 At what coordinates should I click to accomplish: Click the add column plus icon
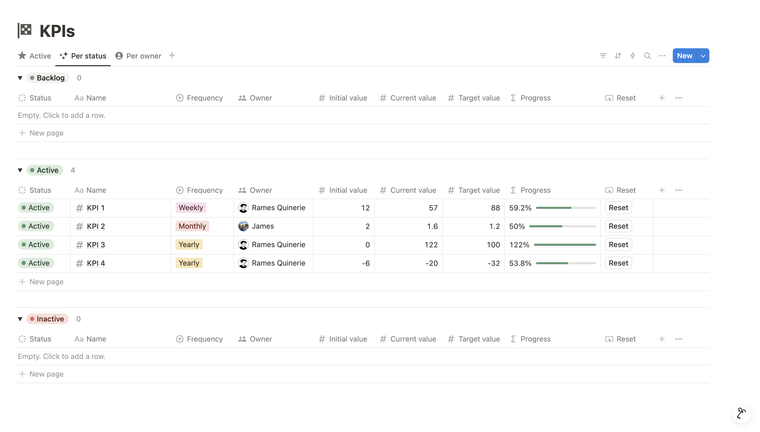[662, 190]
